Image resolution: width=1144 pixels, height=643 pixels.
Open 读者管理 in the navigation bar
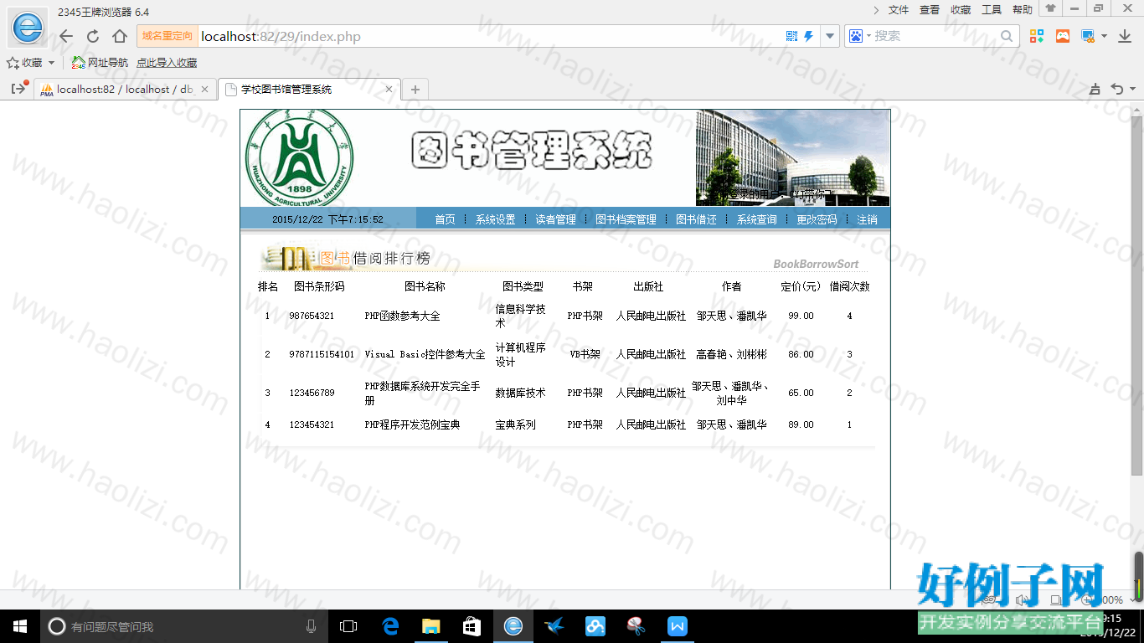coord(555,219)
